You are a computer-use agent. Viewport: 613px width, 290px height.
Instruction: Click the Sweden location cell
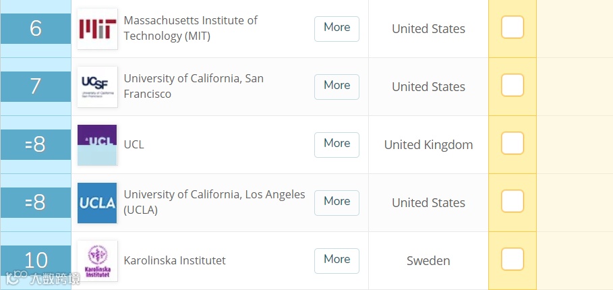click(x=428, y=261)
